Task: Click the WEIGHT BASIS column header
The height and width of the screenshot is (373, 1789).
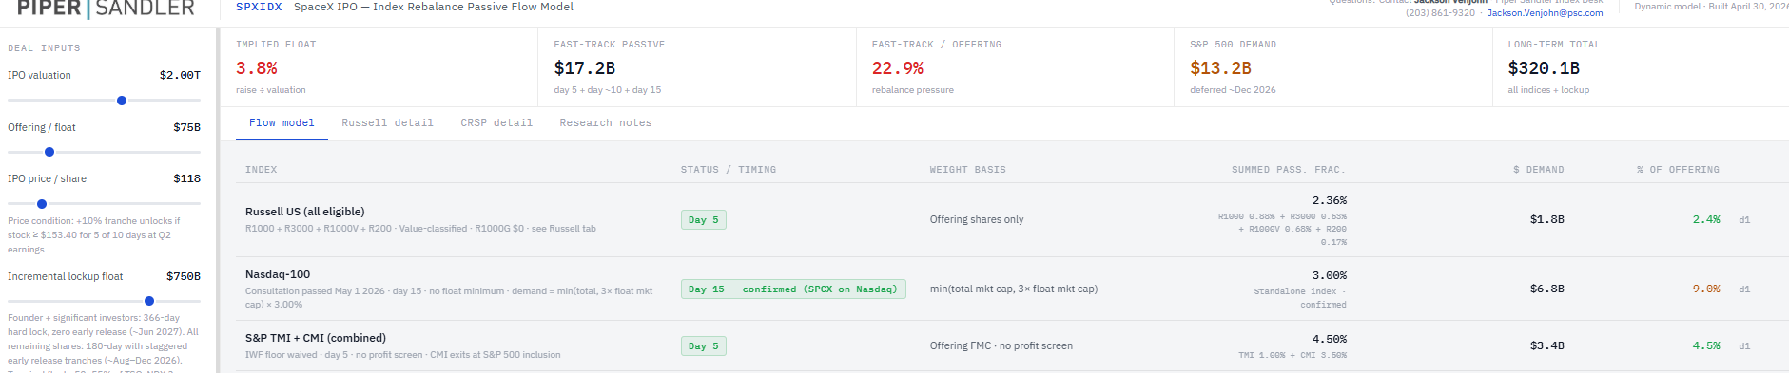Action: [968, 170]
